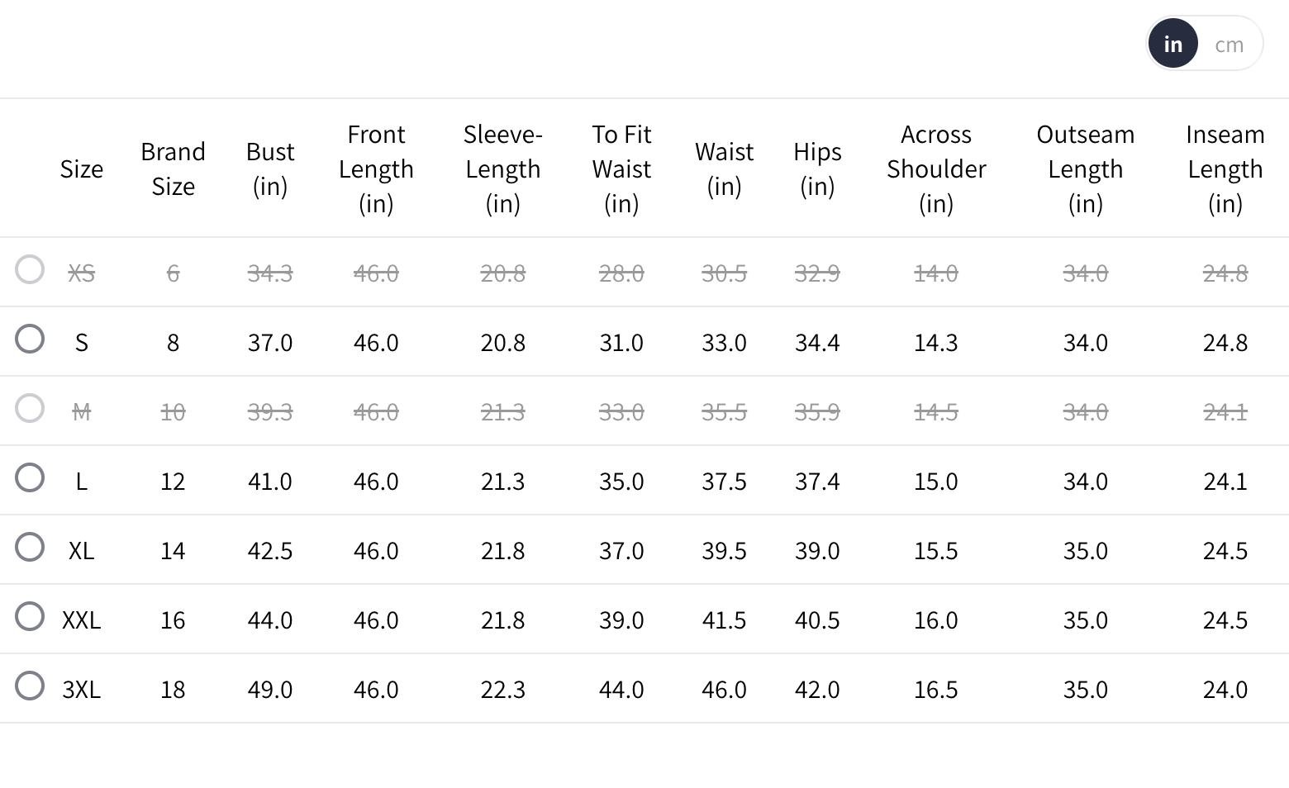Click the Sleeve-Length column header
The image size is (1289, 788).
pos(502,169)
